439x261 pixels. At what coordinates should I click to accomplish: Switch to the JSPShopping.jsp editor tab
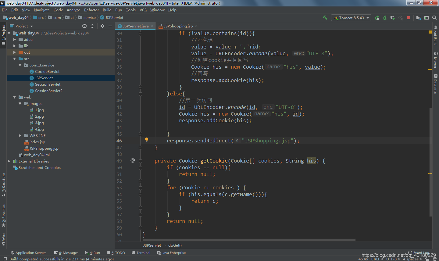[x=178, y=26]
